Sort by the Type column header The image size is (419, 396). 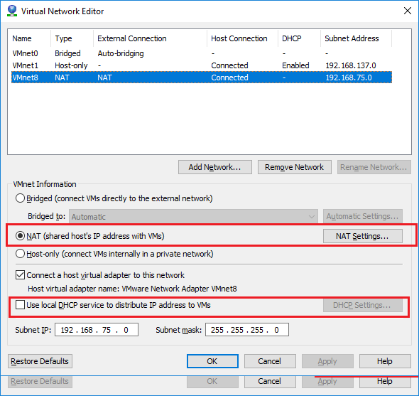click(72, 38)
